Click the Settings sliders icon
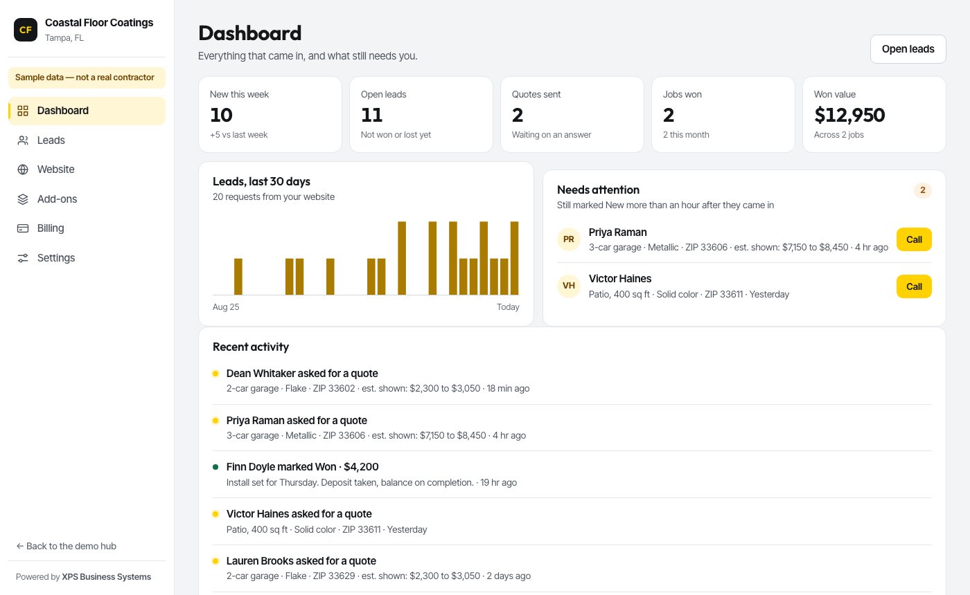970x595 pixels. point(23,258)
